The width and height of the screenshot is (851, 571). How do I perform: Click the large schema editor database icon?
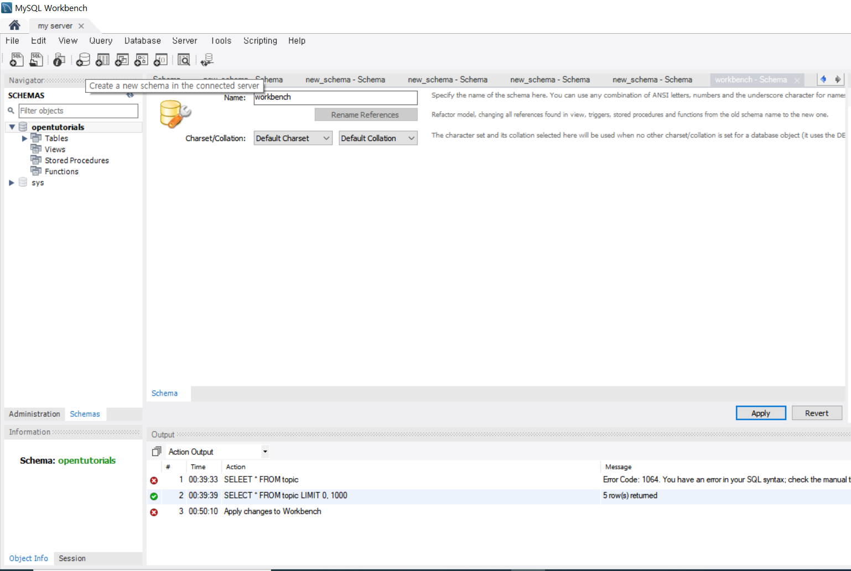point(175,114)
